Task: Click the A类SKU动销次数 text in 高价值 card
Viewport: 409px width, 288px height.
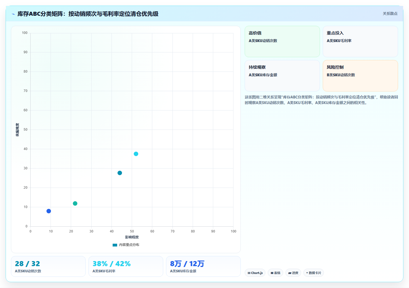Action: tap(263, 41)
